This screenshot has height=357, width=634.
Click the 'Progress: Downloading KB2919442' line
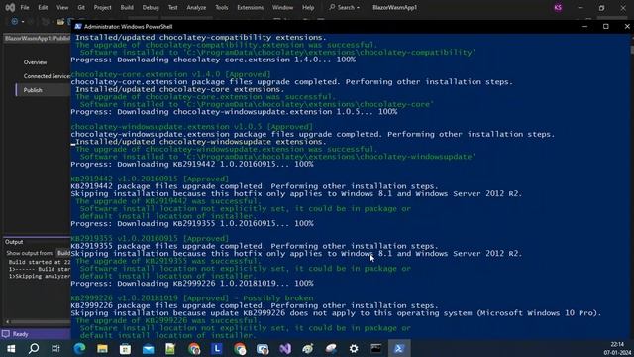pos(192,164)
